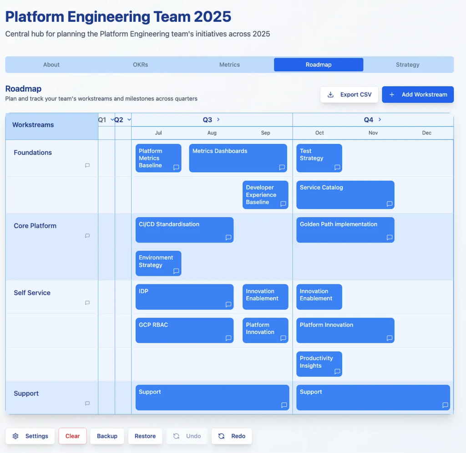Image resolution: width=466 pixels, height=453 pixels.
Task: Open comment icon under Core Platform label
Action: pyautogui.click(x=87, y=236)
